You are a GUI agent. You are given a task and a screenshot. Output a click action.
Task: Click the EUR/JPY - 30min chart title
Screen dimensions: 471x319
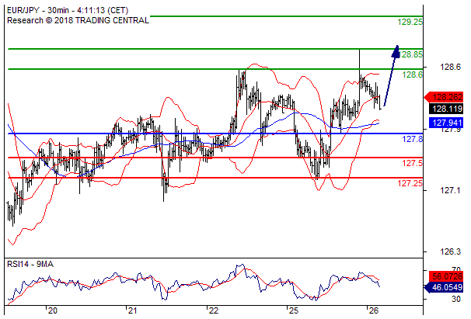pos(68,10)
